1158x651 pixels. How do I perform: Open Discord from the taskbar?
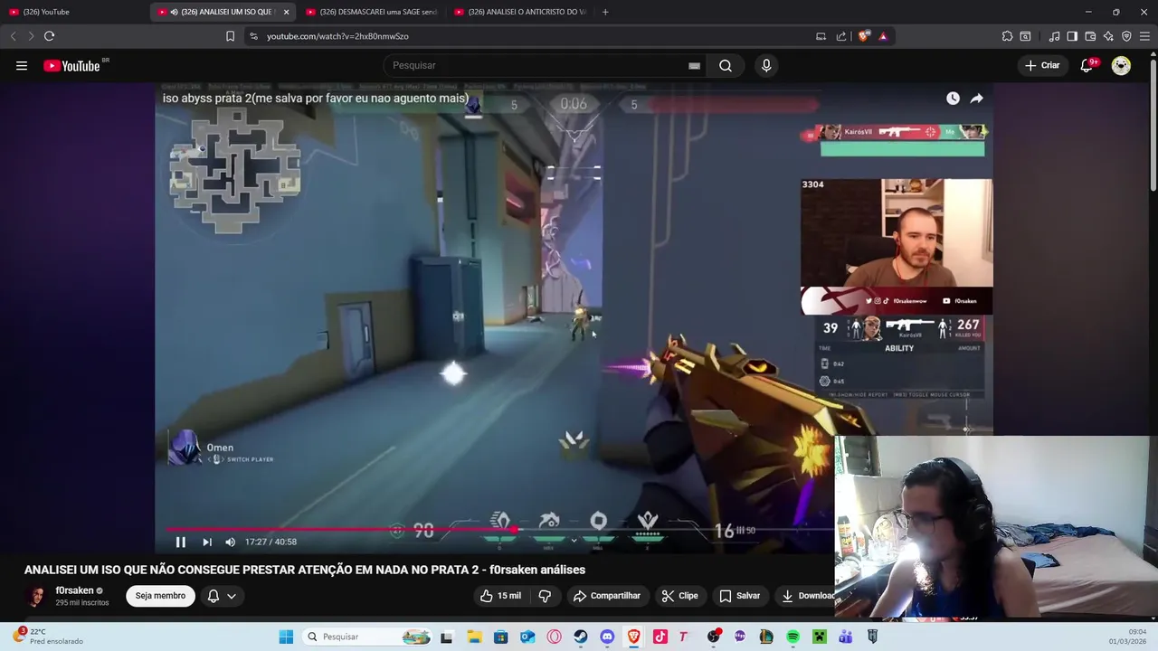click(x=607, y=637)
